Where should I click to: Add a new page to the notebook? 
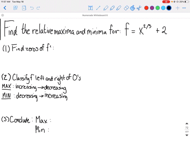click(x=24, y=8)
